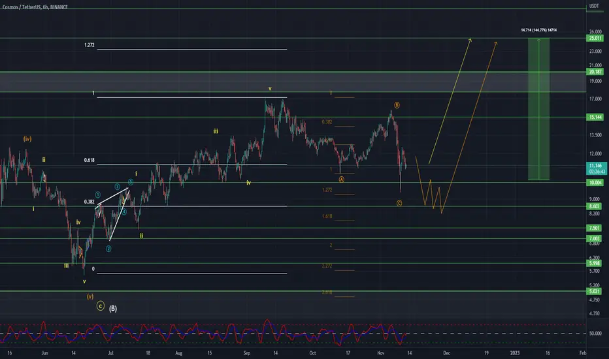Click the 7.501 price level label
The width and height of the screenshot is (609, 359).
594,228
